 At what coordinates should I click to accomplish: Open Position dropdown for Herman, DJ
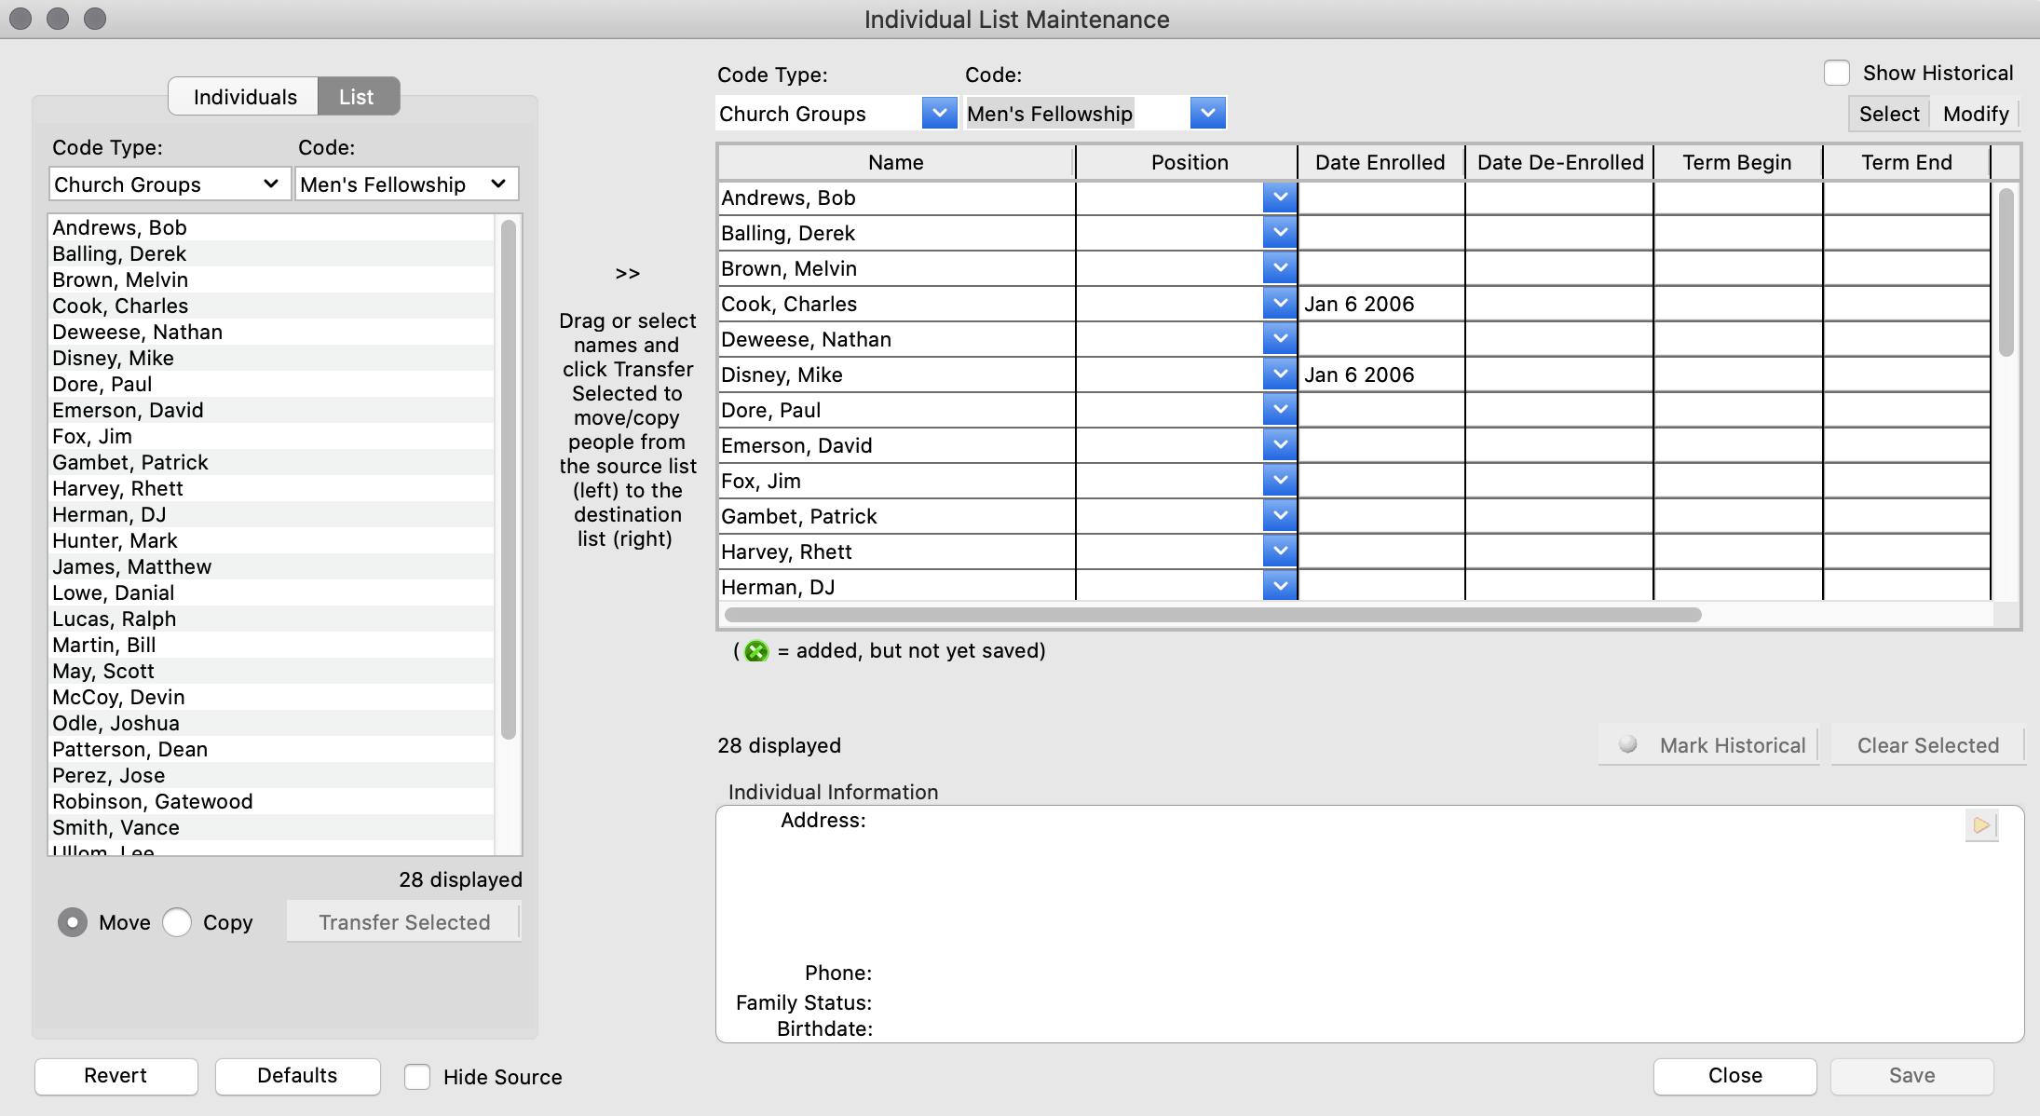(1280, 586)
